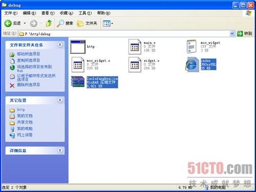Open 我的电脑 in other places

(x=25, y=129)
